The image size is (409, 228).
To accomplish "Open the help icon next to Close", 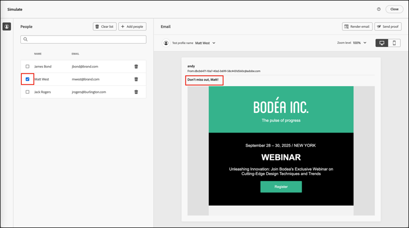I will 378,9.
